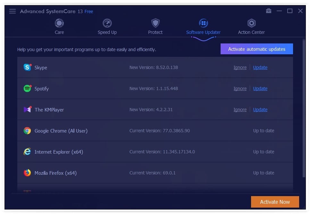Screen dimensions: 311x214
Task: Update Spotify to the new version
Action: click(260, 88)
